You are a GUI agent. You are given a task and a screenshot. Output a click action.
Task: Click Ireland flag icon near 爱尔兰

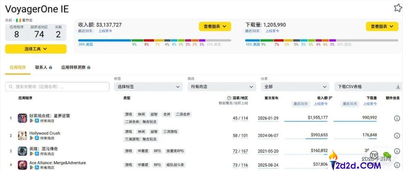point(19,20)
